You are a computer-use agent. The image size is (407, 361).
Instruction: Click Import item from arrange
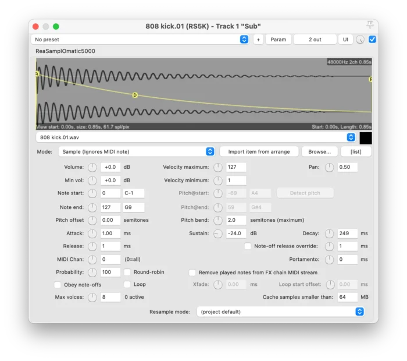[259, 151]
